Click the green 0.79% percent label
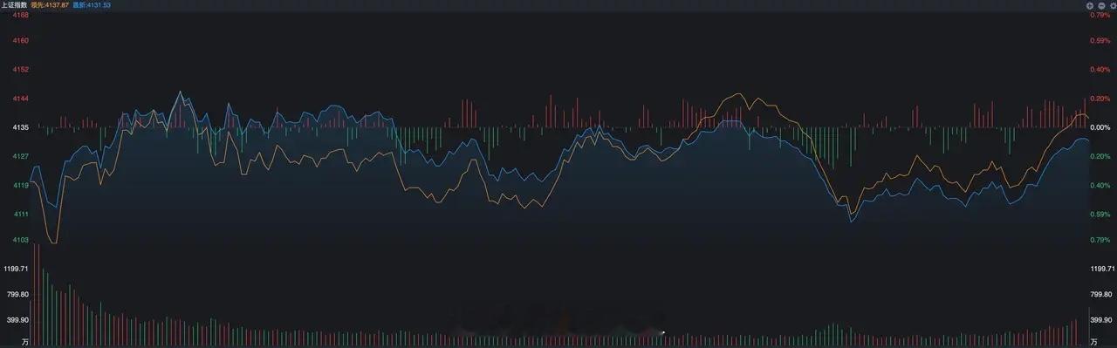 [1100, 240]
